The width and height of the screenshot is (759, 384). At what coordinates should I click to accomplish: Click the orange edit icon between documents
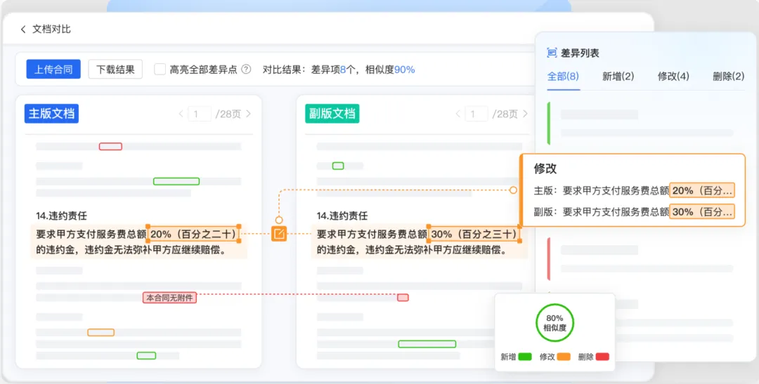tap(279, 234)
